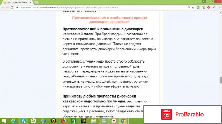The width and height of the screenshot is (222, 124).
Task: Open the Windows Store from the taskbar
Action: (x=73, y=121)
